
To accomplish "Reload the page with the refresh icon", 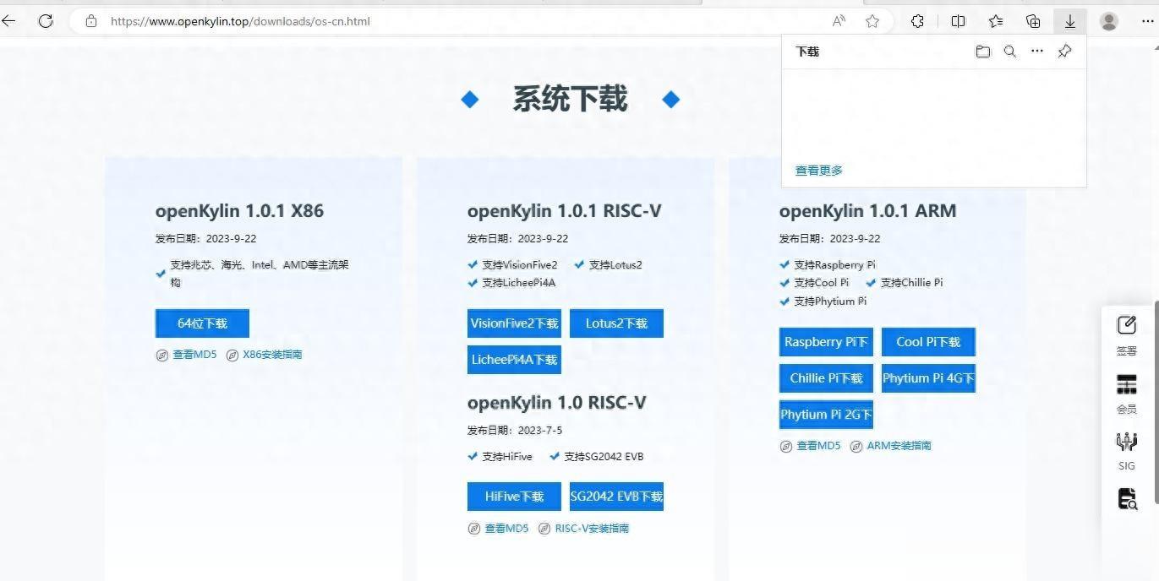I will click(46, 21).
